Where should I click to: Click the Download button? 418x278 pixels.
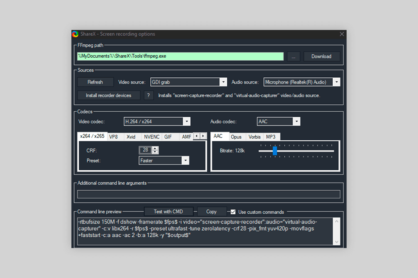[x=321, y=56]
